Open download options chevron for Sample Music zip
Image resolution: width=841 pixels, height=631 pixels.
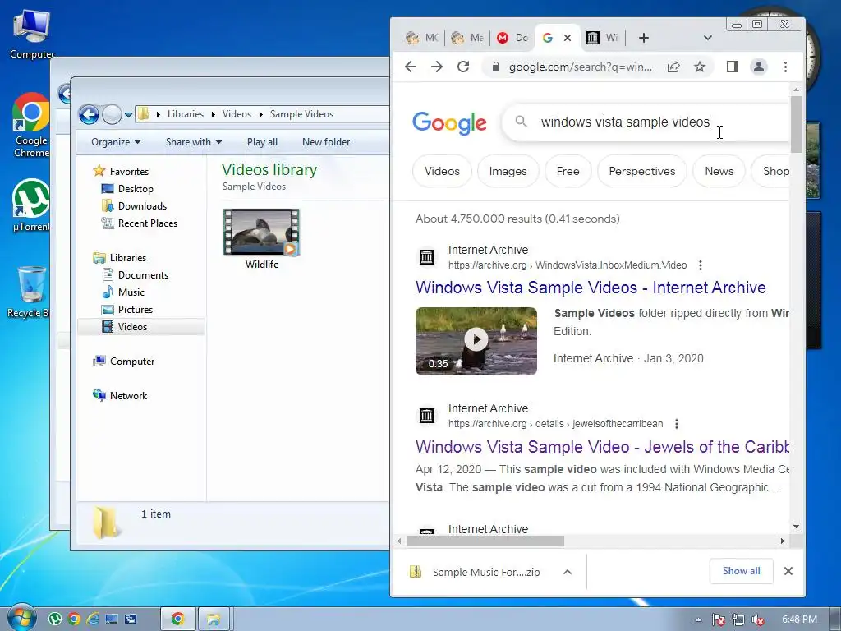568,572
